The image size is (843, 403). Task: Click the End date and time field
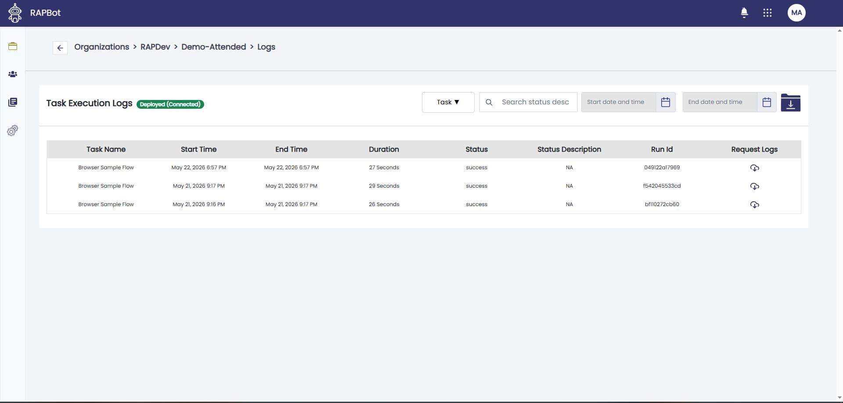(720, 102)
